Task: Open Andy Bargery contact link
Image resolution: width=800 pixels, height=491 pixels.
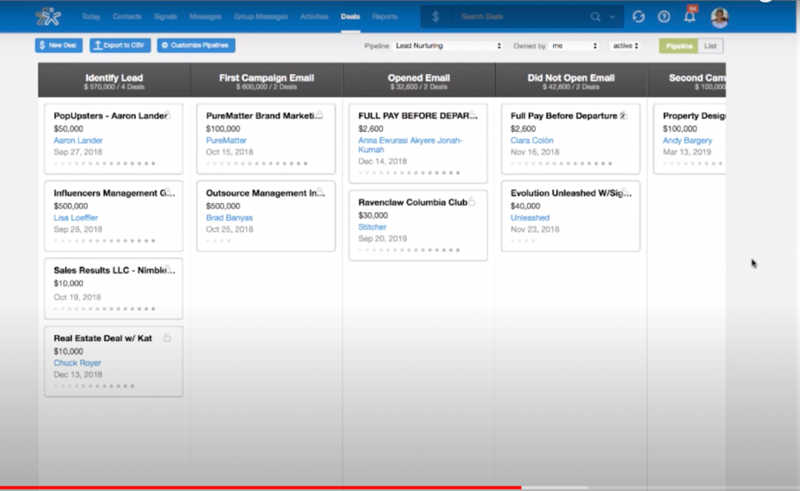Action: (x=687, y=141)
